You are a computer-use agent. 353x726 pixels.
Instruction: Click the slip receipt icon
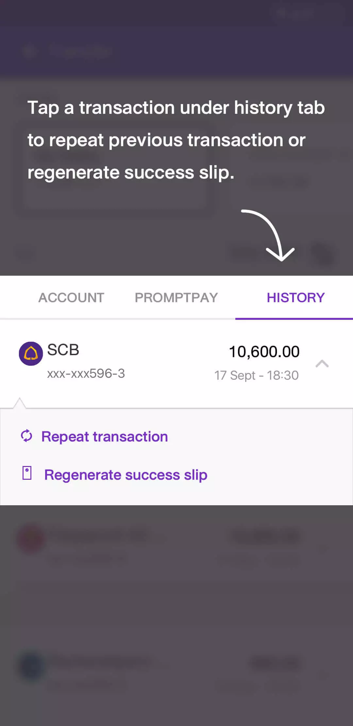pos(27,473)
